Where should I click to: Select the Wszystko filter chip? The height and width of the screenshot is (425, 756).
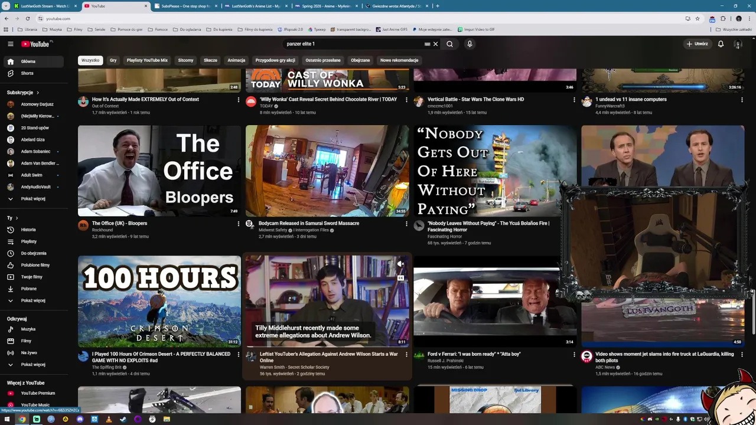[90, 60]
